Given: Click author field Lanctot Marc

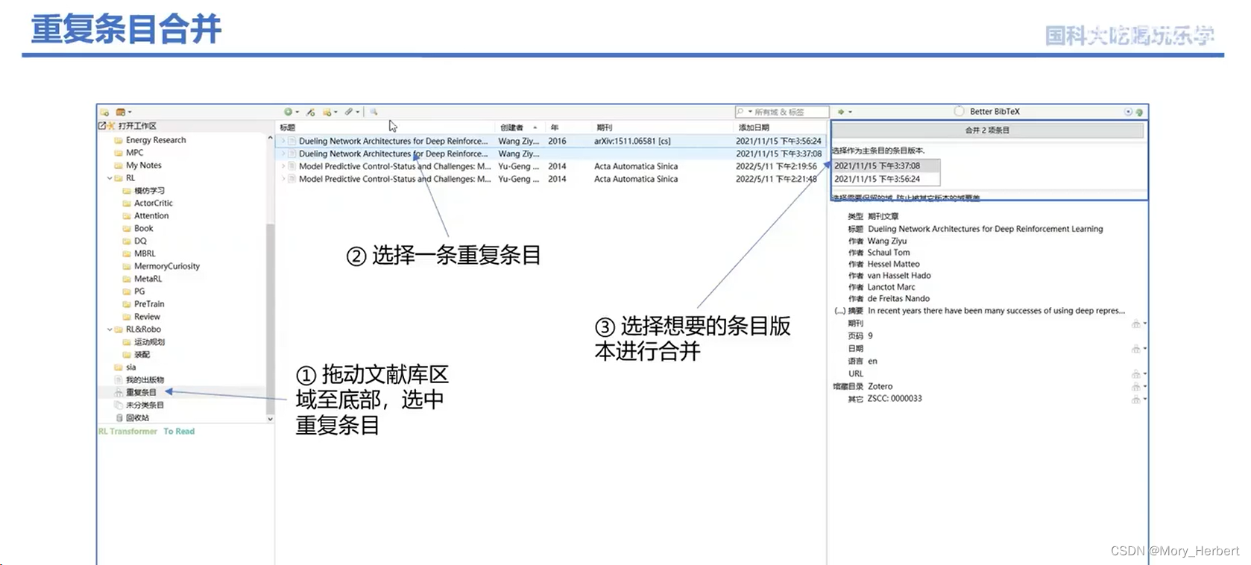Looking at the screenshot, I should click(891, 287).
